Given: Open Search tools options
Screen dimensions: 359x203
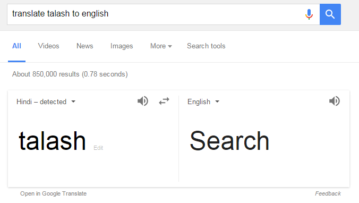Looking at the screenshot, I should (x=206, y=46).
